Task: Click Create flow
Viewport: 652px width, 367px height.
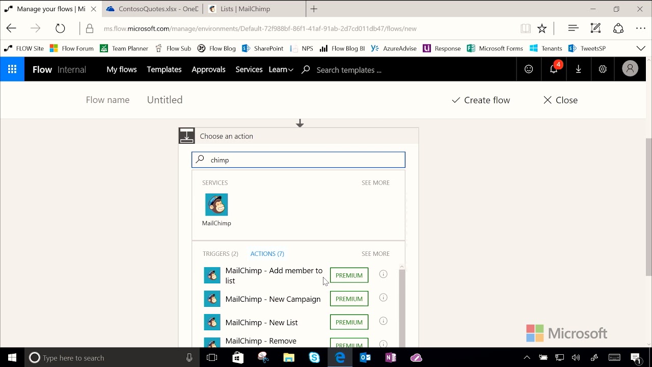Action: (481, 100)
